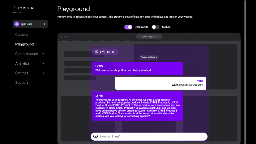Screen dimensions: 256x144
Task: Enable the Mobile preview switch
Action: coord(156,27)
